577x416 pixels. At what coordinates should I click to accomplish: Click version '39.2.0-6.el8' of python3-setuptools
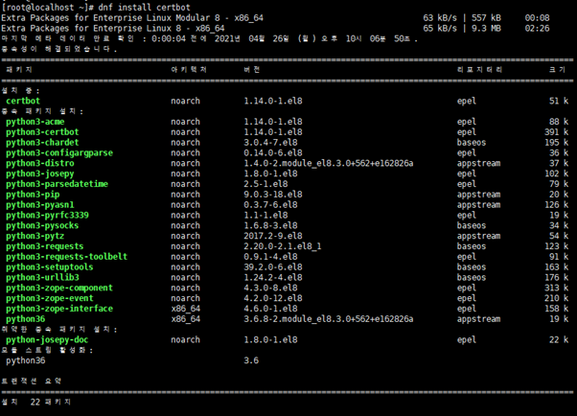point(273,266)
